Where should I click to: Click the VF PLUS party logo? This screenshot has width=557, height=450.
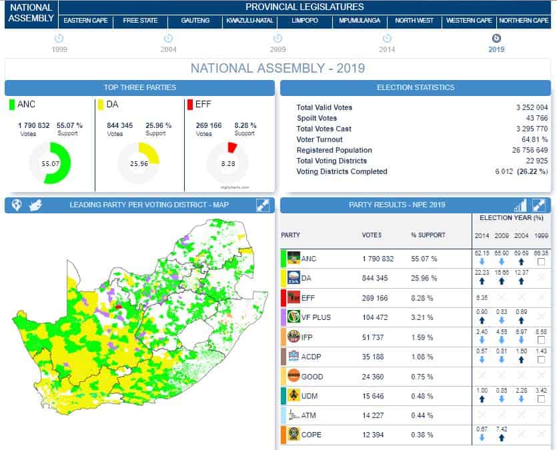tap(294, 317)
